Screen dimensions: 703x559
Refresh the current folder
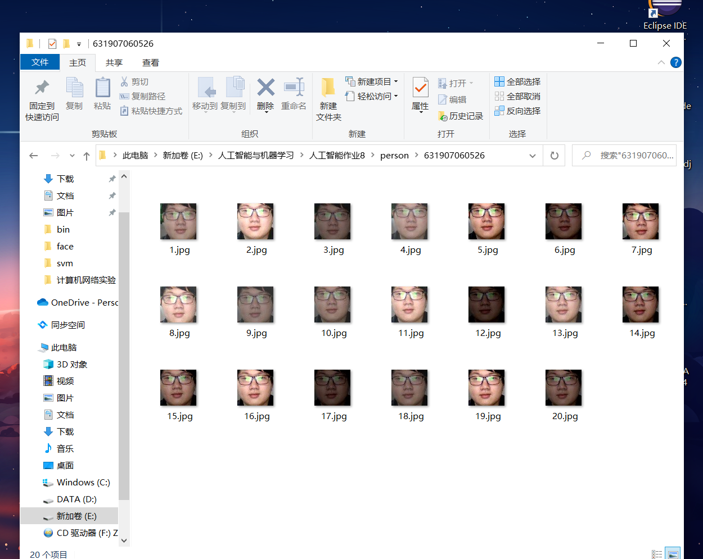pyautogui.click(x=555, y=156)
